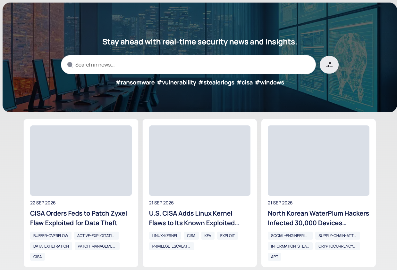
Task: Click the CISA tag on the Linux Kernel card
Action: pos(191,236)
